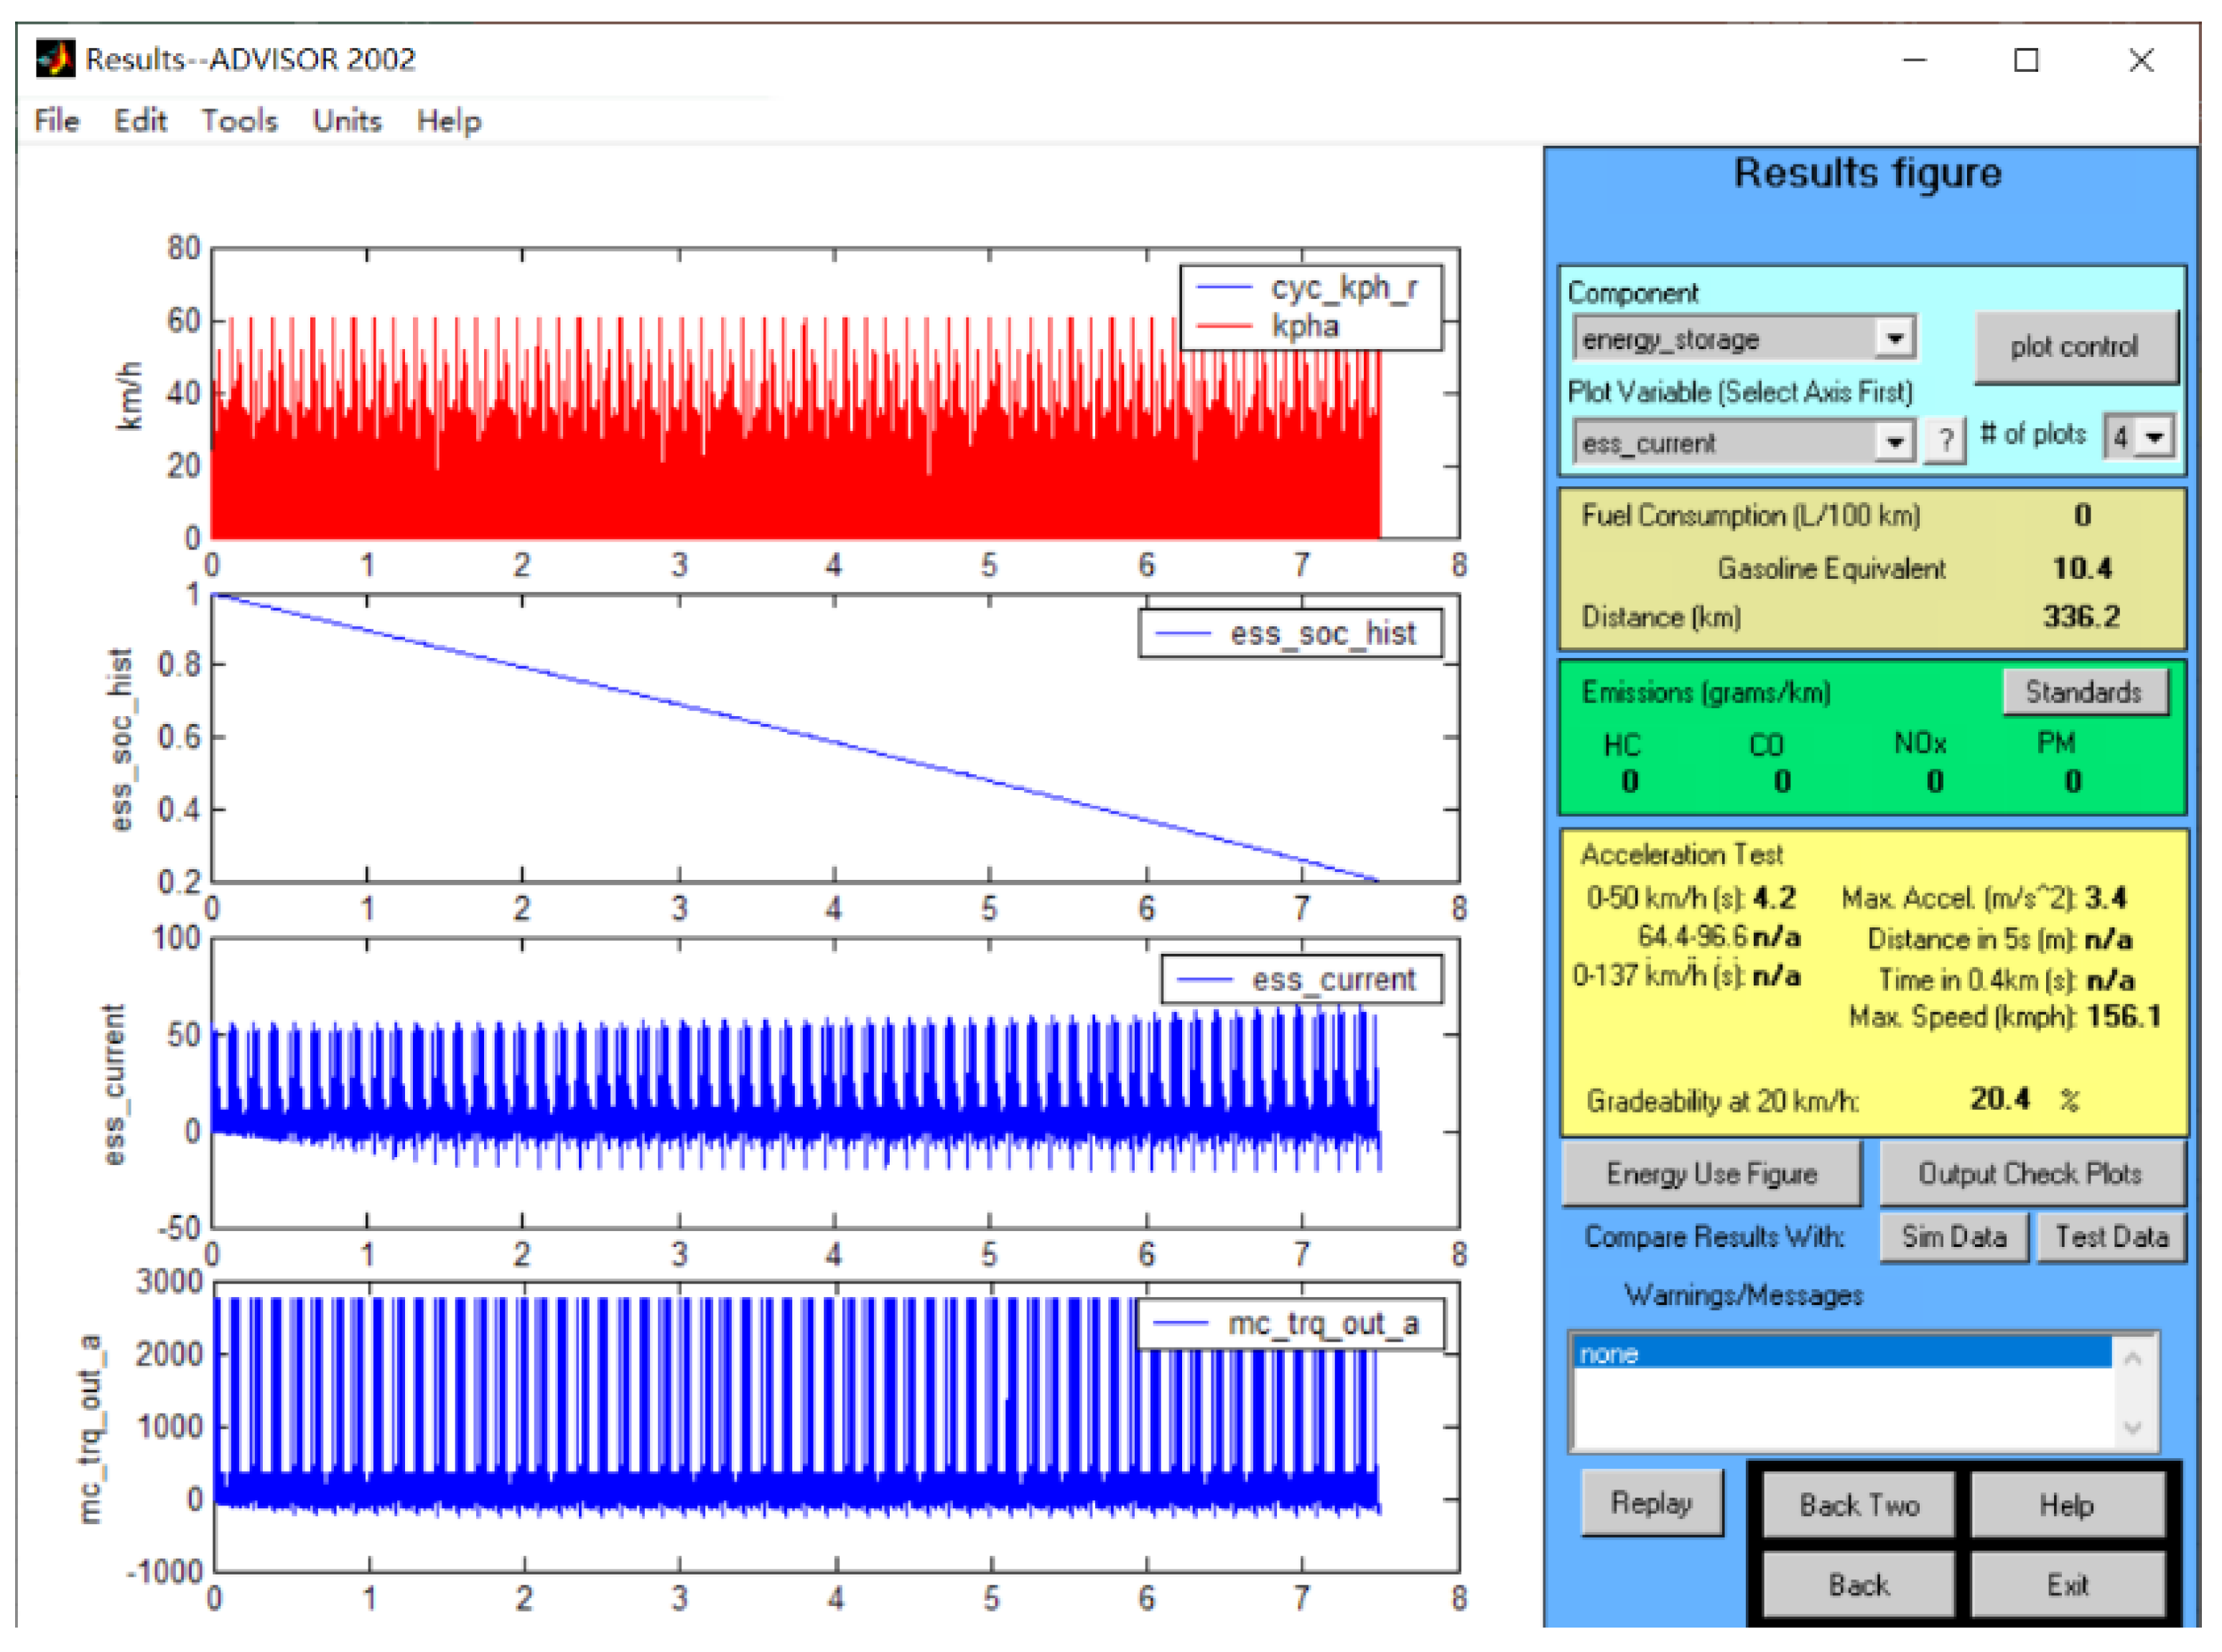
Task: Show Output Check Plots
Action: click(x=2030, y=1174)
